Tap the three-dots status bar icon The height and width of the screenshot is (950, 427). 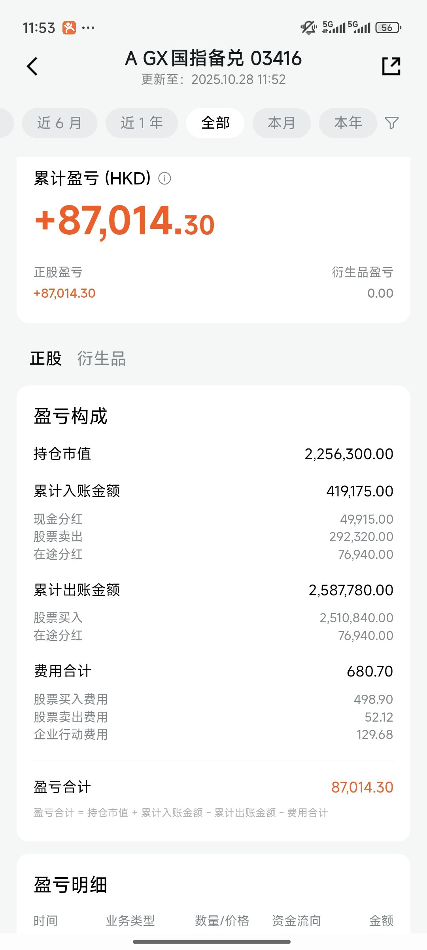(88, 28)
